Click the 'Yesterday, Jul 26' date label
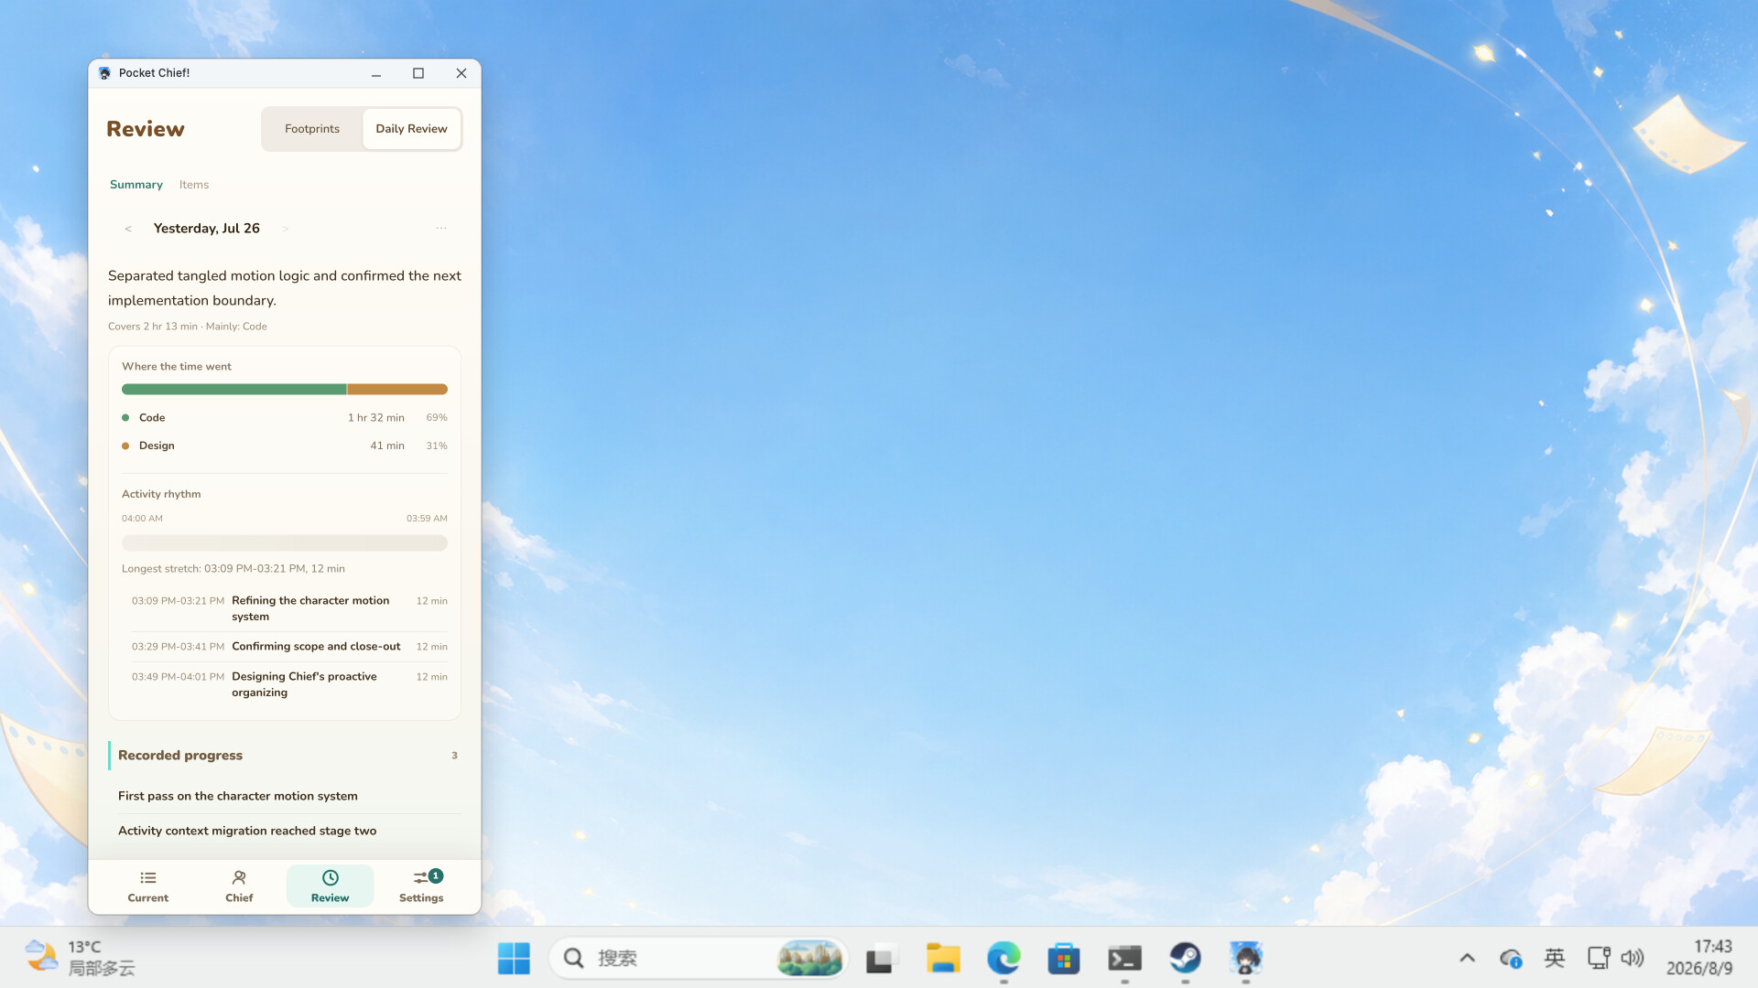 (207, 229)
